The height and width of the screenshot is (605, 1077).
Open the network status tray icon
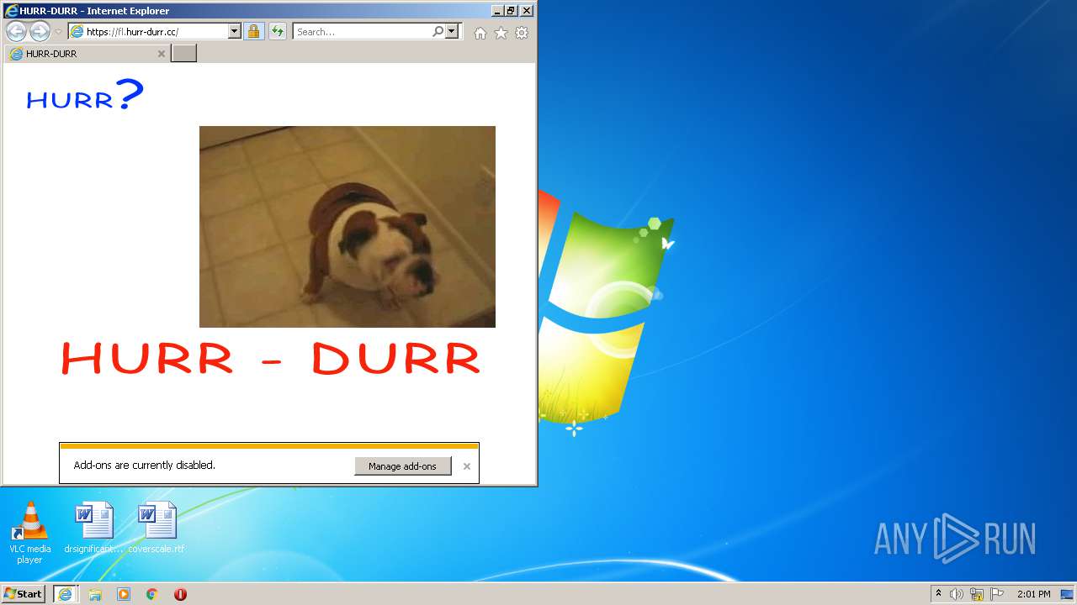[977, 594]
